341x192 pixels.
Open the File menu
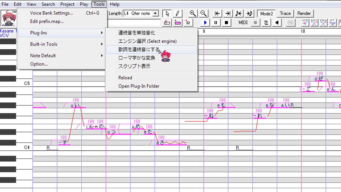(5, 4)
